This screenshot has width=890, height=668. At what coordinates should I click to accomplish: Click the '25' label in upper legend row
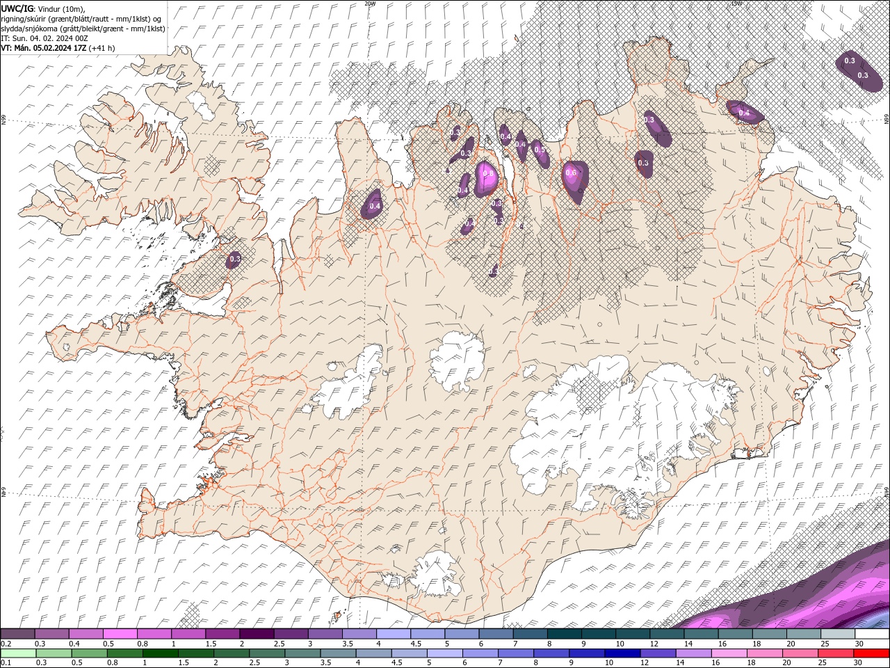(x=825, y=644)
